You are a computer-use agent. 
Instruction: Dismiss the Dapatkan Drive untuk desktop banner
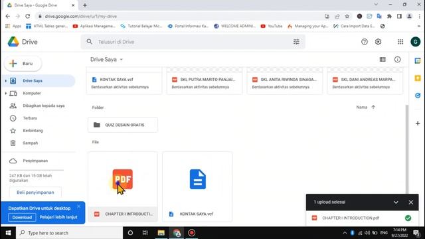78,206
